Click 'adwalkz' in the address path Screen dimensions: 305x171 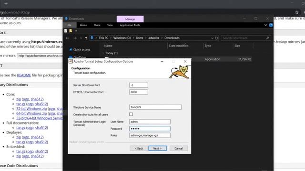tap(153, 38)
